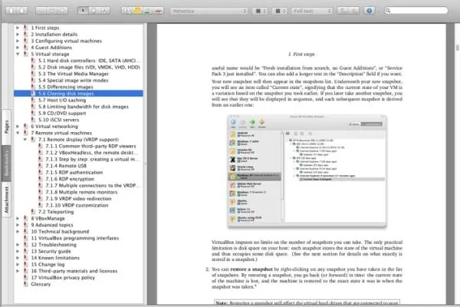
Task: Open the '15 Change log' bookmark
Action: coord(48,264)
